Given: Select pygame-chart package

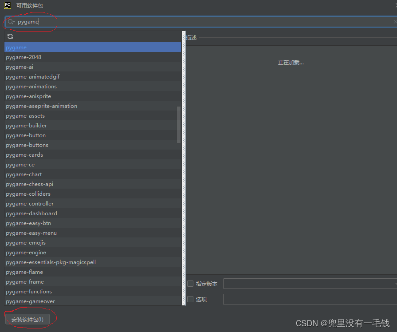Looking at the screenshot, I should 93,174.
